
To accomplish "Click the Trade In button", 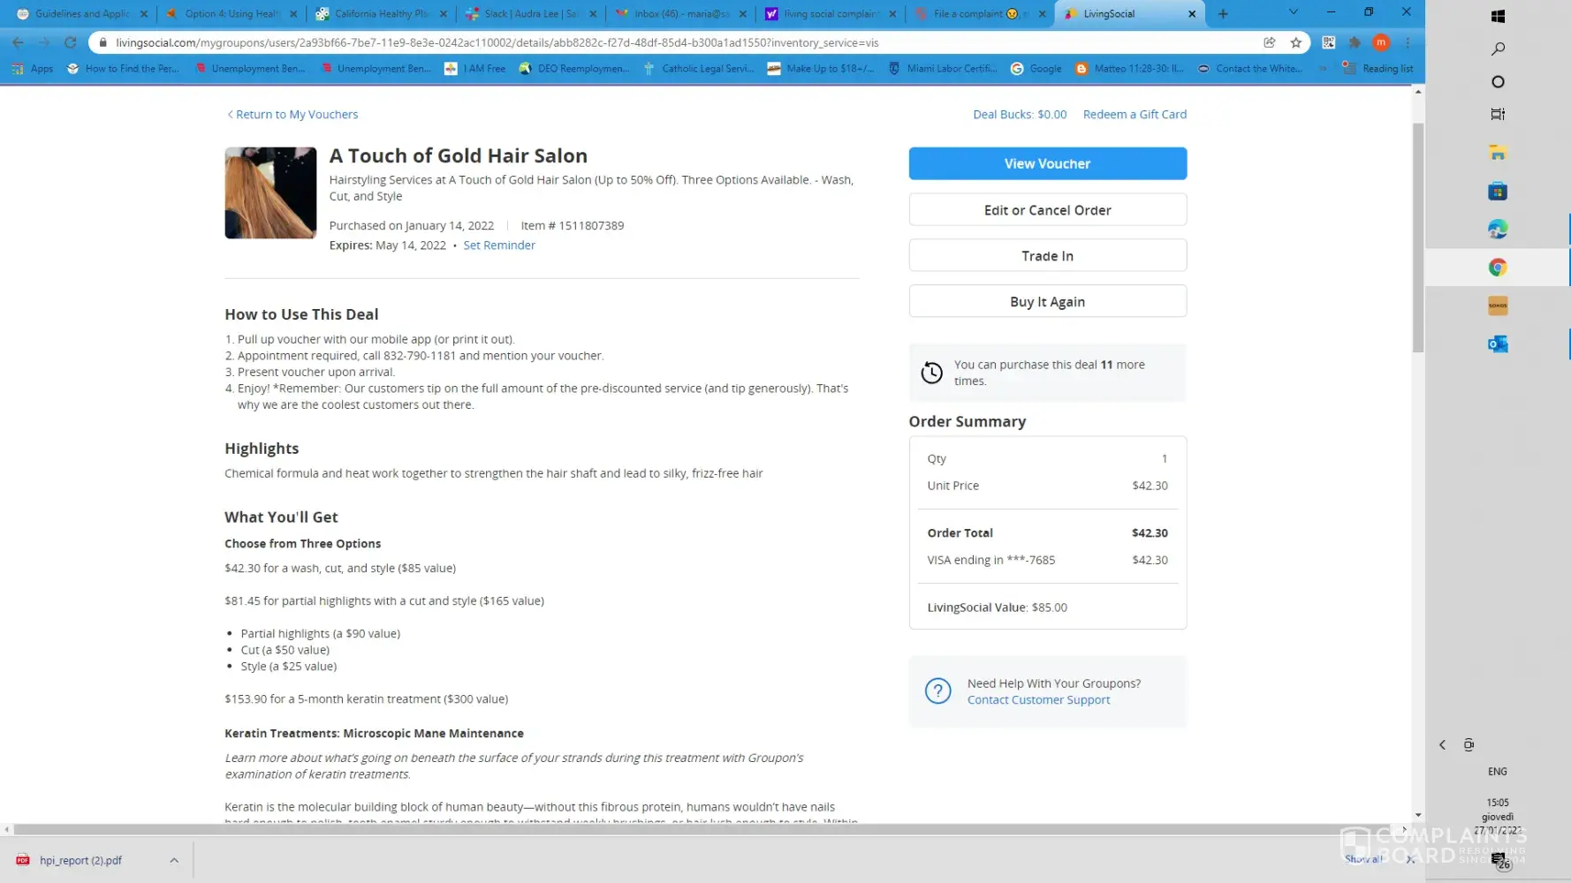I will coord(1047,256).
